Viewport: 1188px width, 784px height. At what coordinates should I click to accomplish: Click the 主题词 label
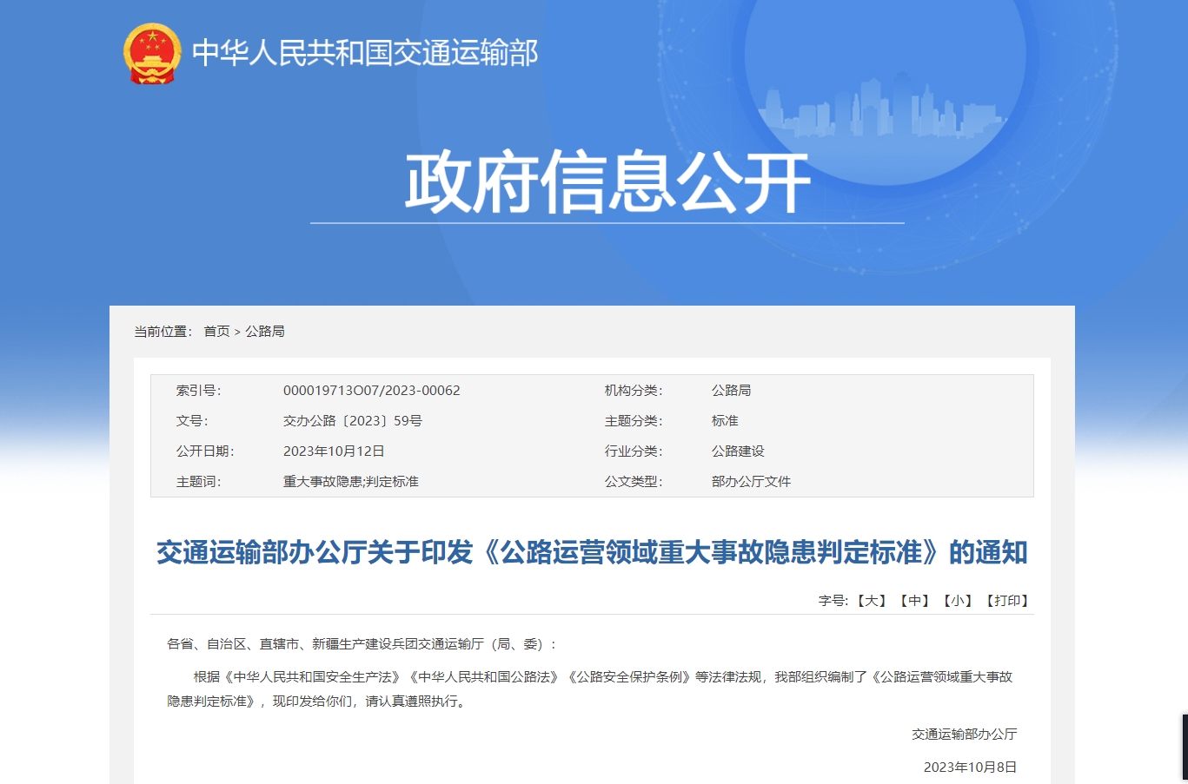point(198,482)
